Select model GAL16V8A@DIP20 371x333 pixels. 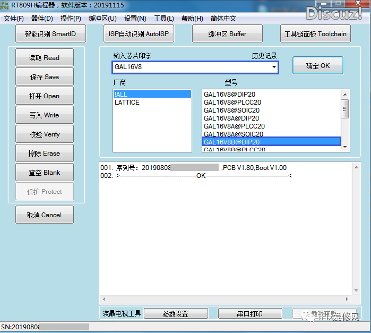tap(271, 118)
